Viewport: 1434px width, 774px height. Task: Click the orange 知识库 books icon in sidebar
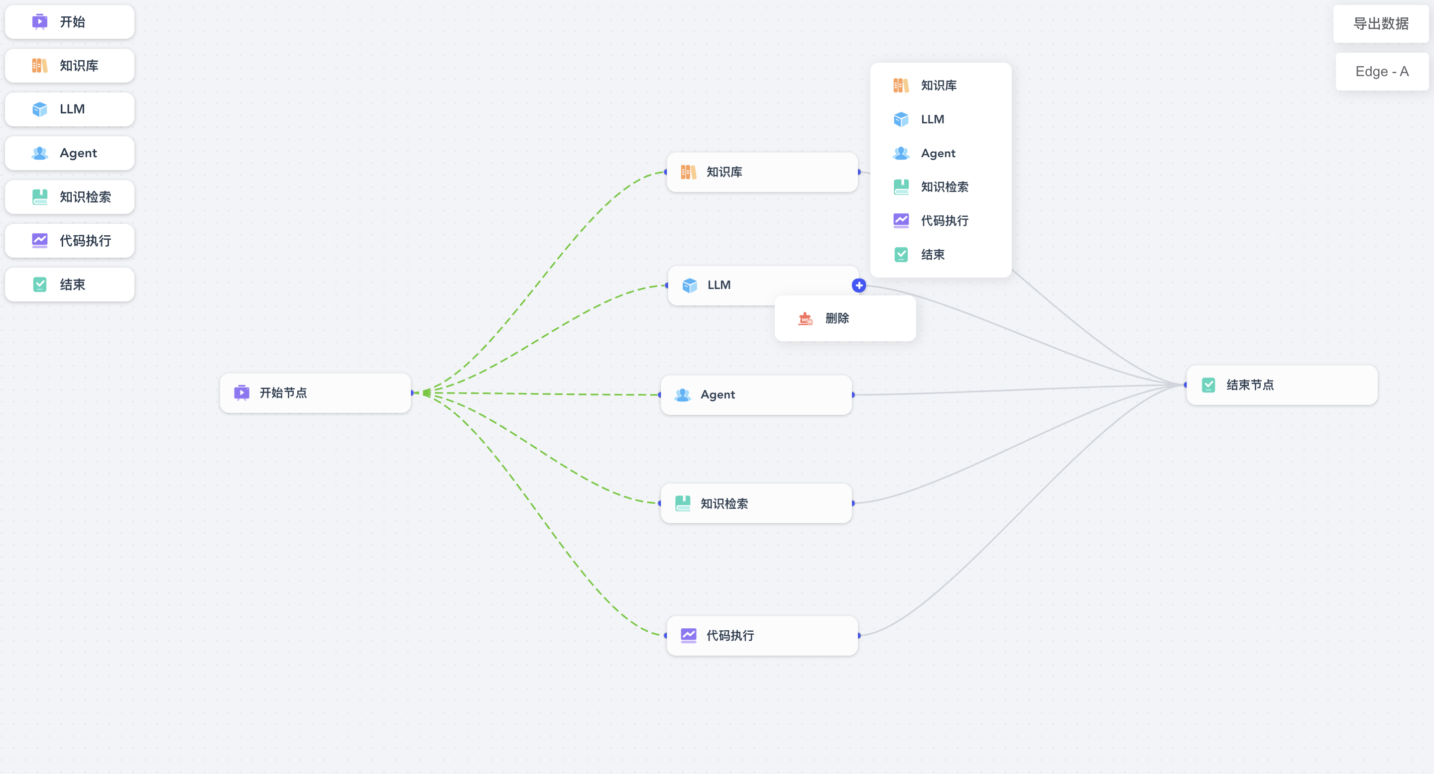coord(39,66)
